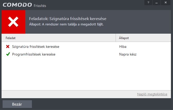Close the window with the top-right X
Viewport: 173px width, 110px height.
(166, 3)
